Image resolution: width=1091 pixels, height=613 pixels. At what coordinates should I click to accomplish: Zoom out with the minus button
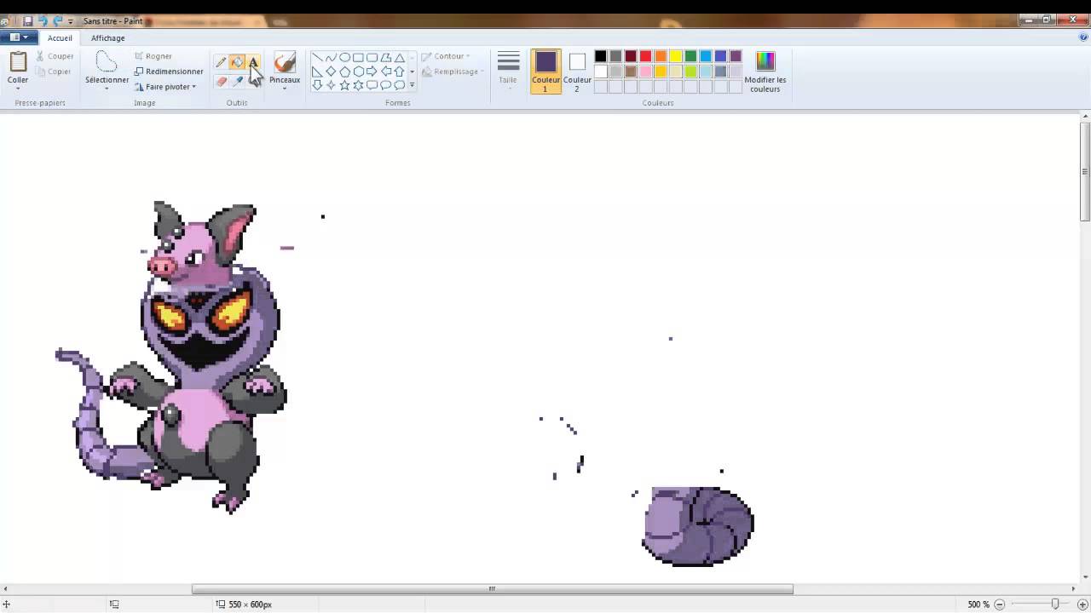coord(1000,604)
